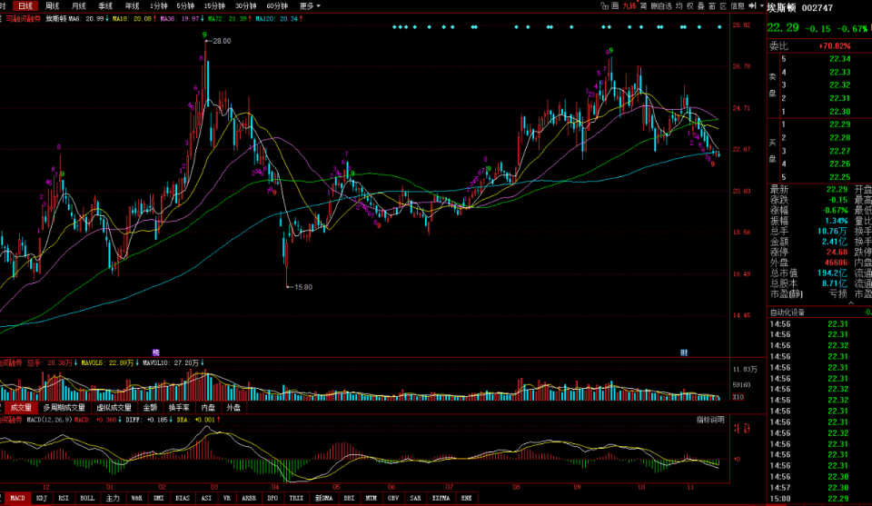Switch to the 月线 monthly chart tab
Image resolution: width=872 pixels, height=506 pixels.
point(79,6)
